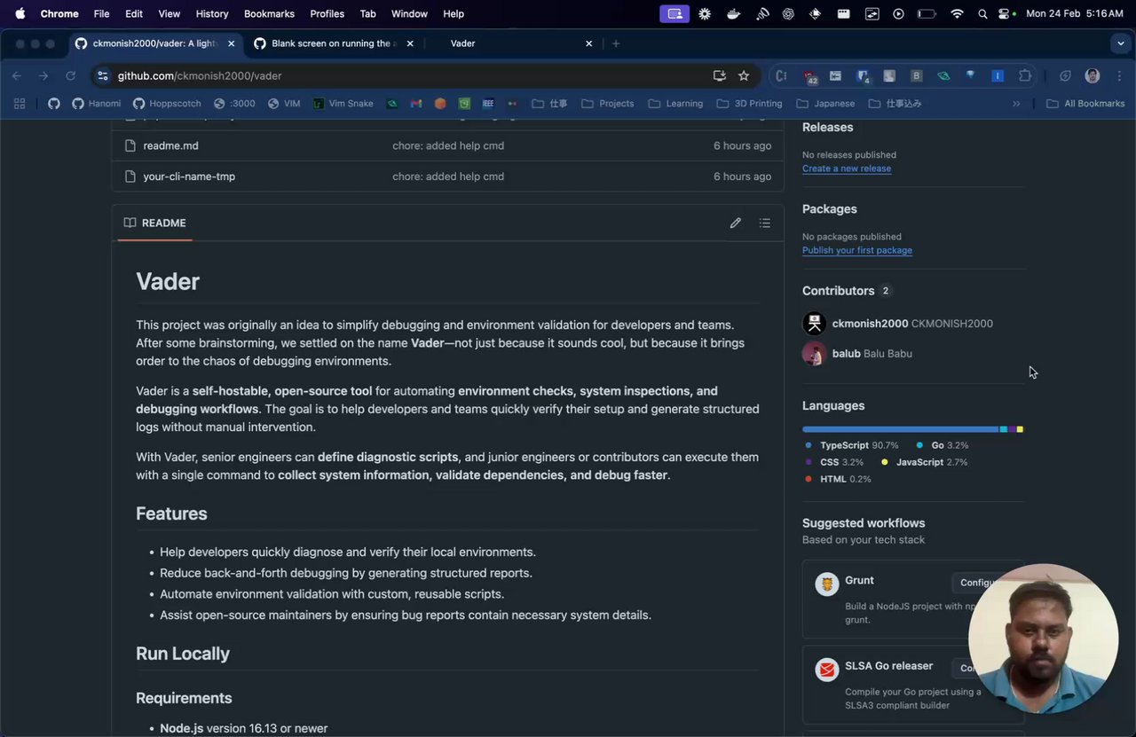This screenshot has width=1136, height=737.
Task: Show hidden bookmarks via double chevron
Action: coord(1016,104)
